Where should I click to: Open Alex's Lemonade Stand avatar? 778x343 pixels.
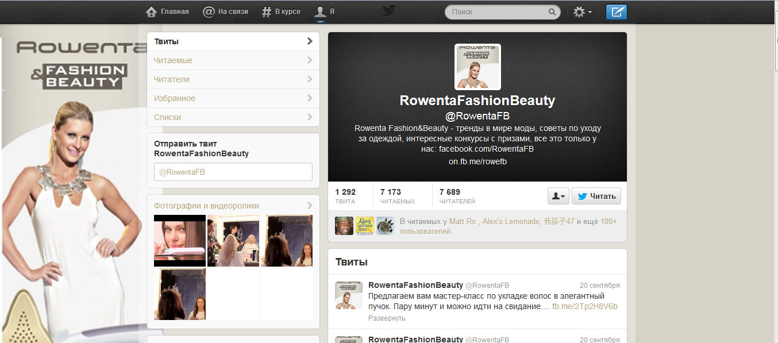click(365, 226)
